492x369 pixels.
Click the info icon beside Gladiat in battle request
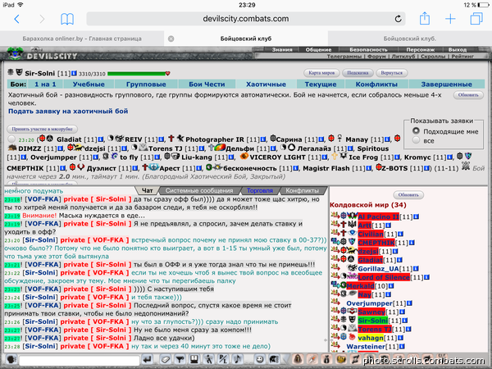coord(101,139)
